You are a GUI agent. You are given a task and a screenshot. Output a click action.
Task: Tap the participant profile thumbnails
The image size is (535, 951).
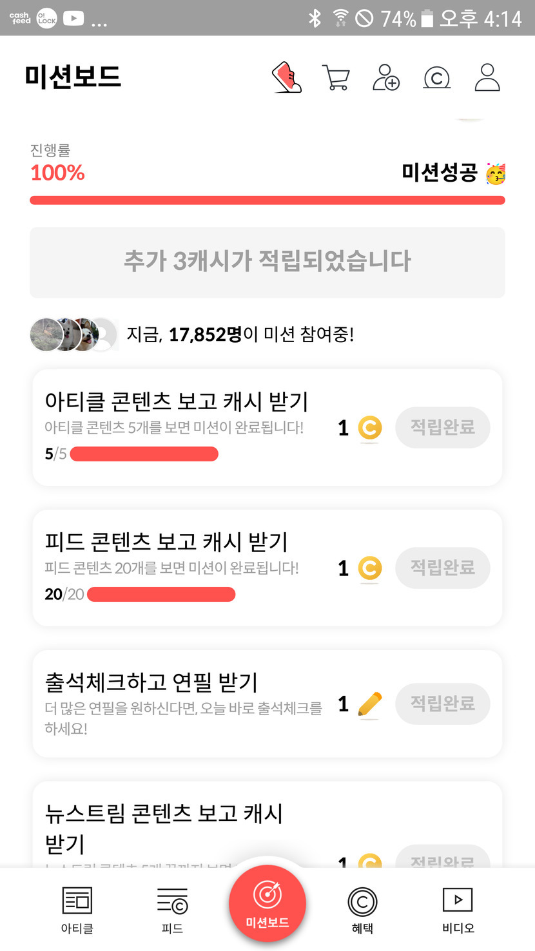[x=73, y=334]
